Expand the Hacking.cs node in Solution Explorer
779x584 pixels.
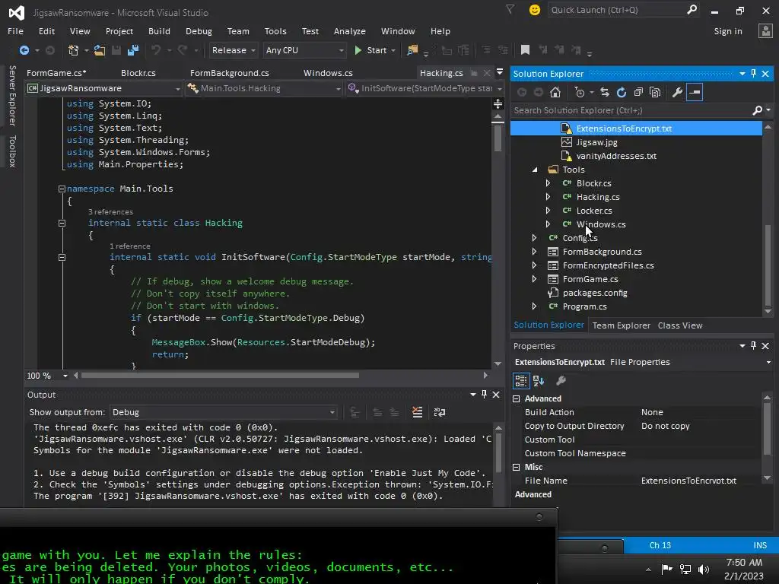click(x=548, y=197)
